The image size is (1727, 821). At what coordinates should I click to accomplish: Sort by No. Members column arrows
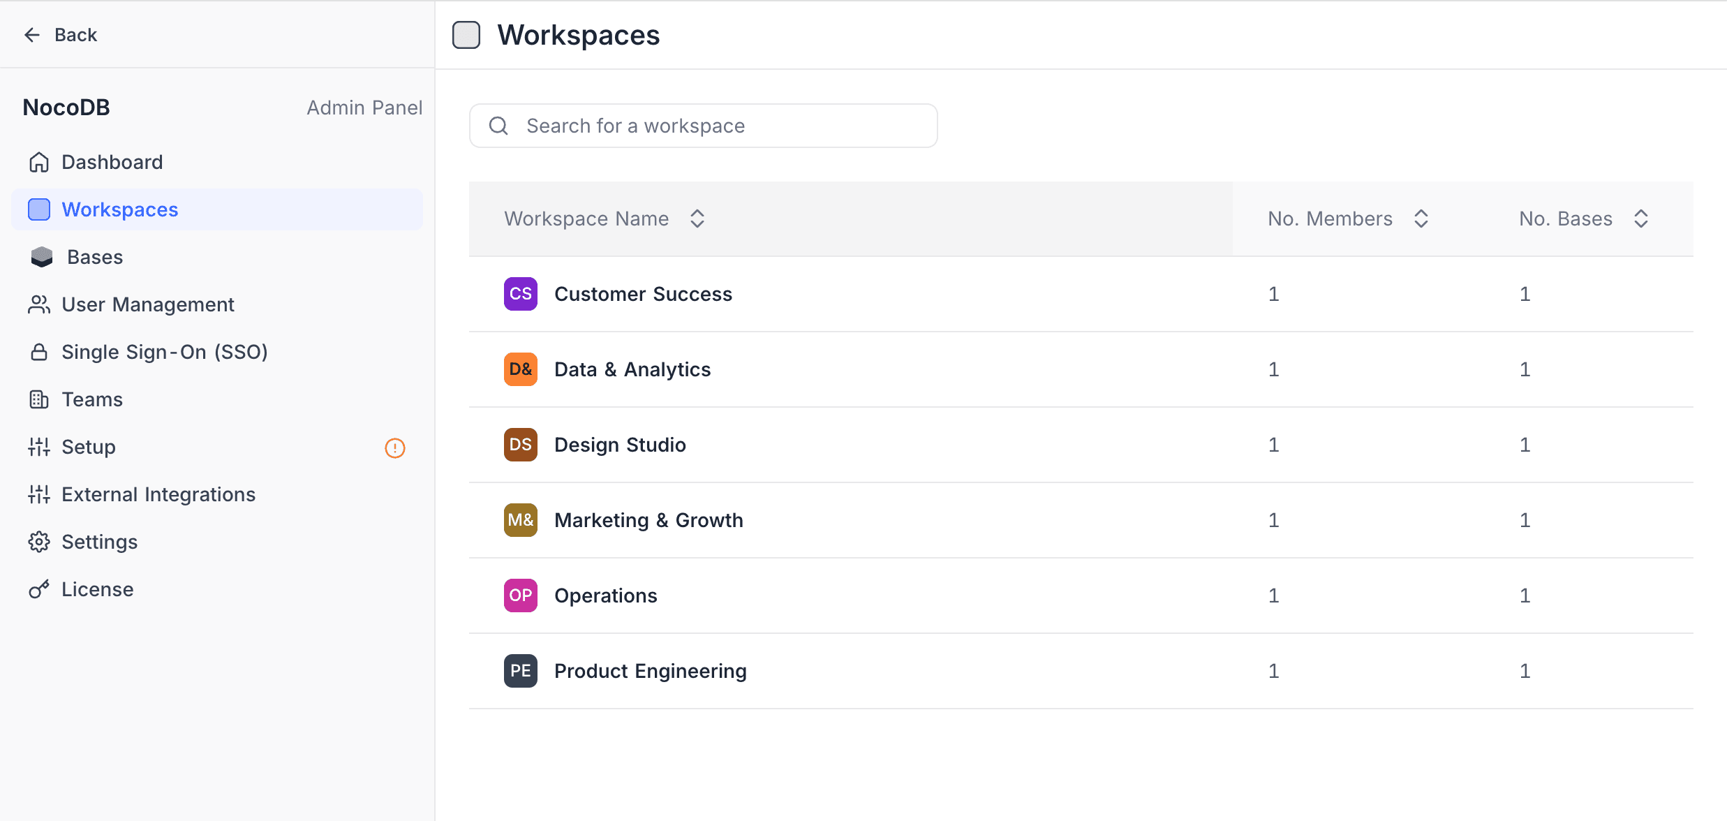pyautogui.click(x=1421, y=219)
